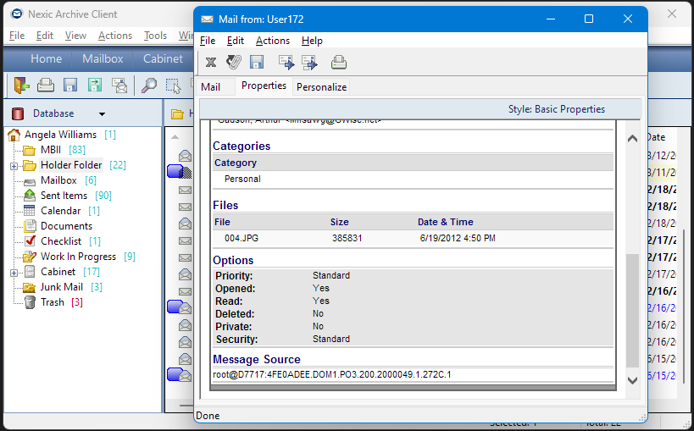The height and width of the screenshot is (431, 694).
Task: Expand the Holder Folder tree node
Action: point(14,166)
